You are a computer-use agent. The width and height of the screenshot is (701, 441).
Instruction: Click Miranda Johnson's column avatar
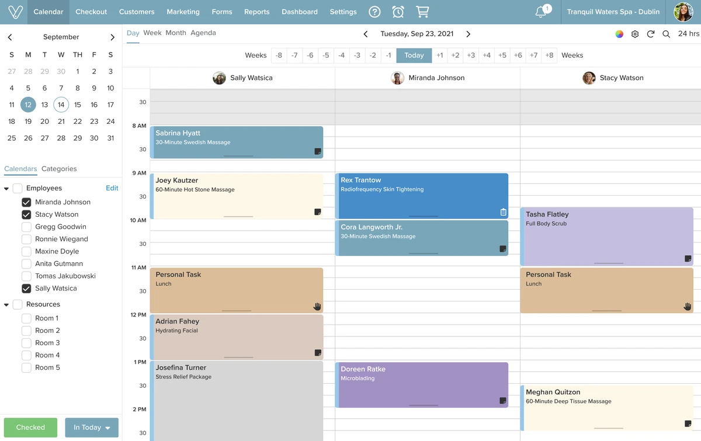click(397, 78)
